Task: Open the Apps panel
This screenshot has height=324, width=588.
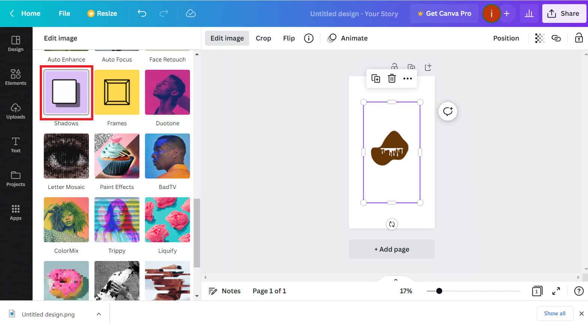Action: (16, 212)
